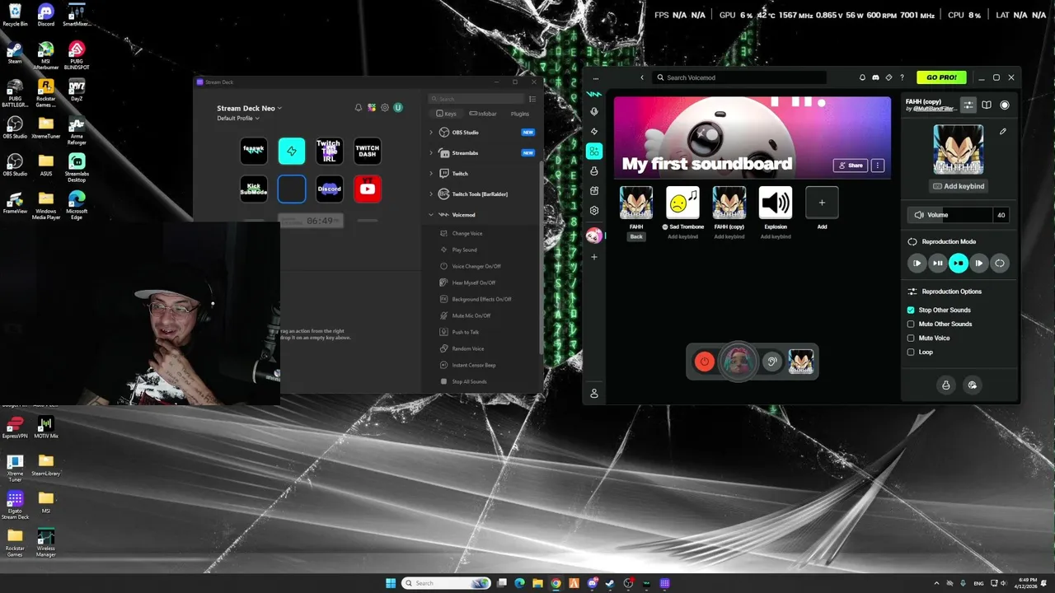Enable Loop checkbox
Viewport: 1055px width, 593px height.
pos(911,352)
